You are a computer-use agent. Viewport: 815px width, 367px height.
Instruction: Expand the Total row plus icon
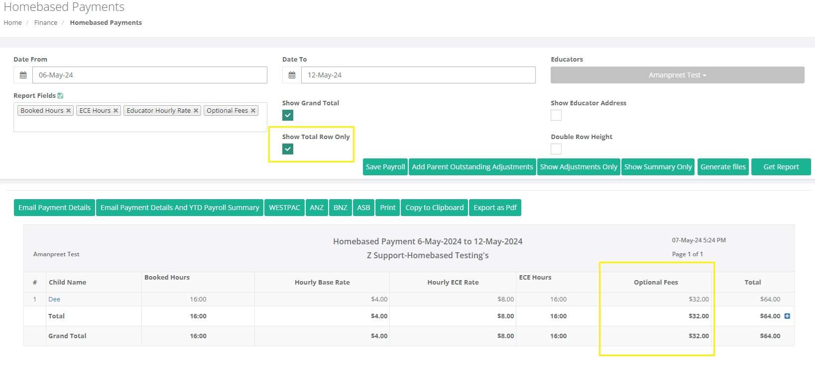pyautogui.click(x=787, y=316)
